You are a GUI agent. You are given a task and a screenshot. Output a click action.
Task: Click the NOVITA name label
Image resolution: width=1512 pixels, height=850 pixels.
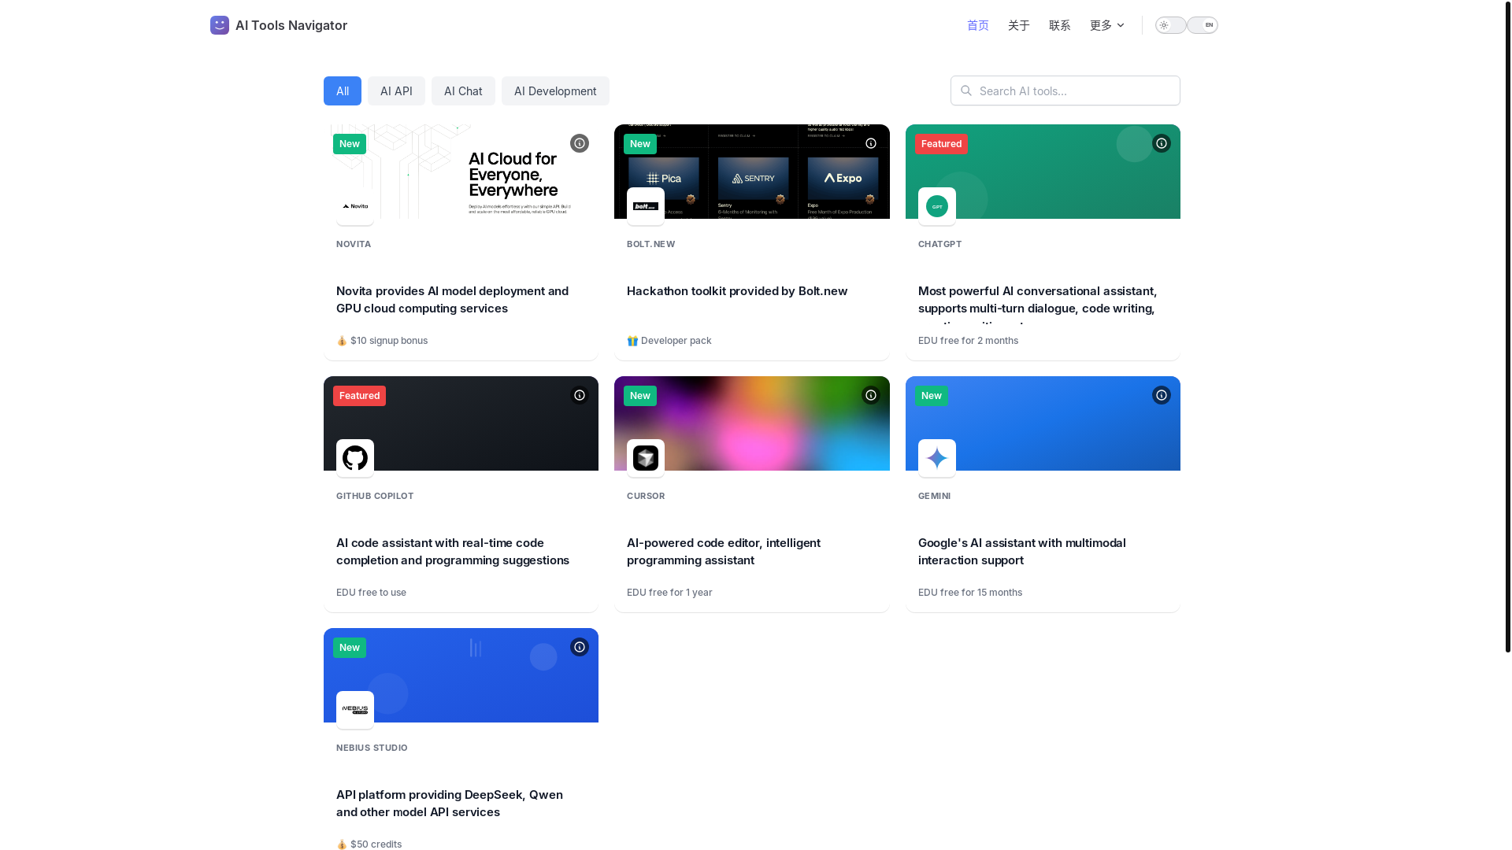[x=354, y=244]
